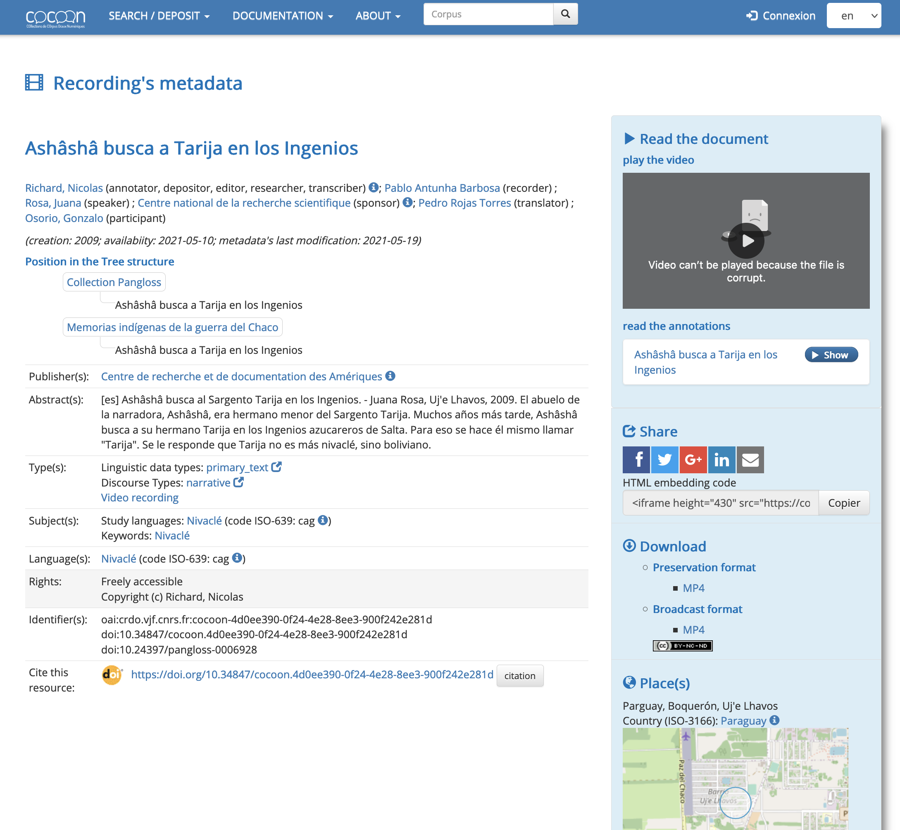Open Rosa, Juana speaker link

[x=53, y=203]
